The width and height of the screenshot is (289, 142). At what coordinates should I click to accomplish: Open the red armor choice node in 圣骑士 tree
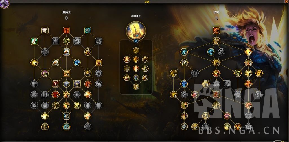56,95
